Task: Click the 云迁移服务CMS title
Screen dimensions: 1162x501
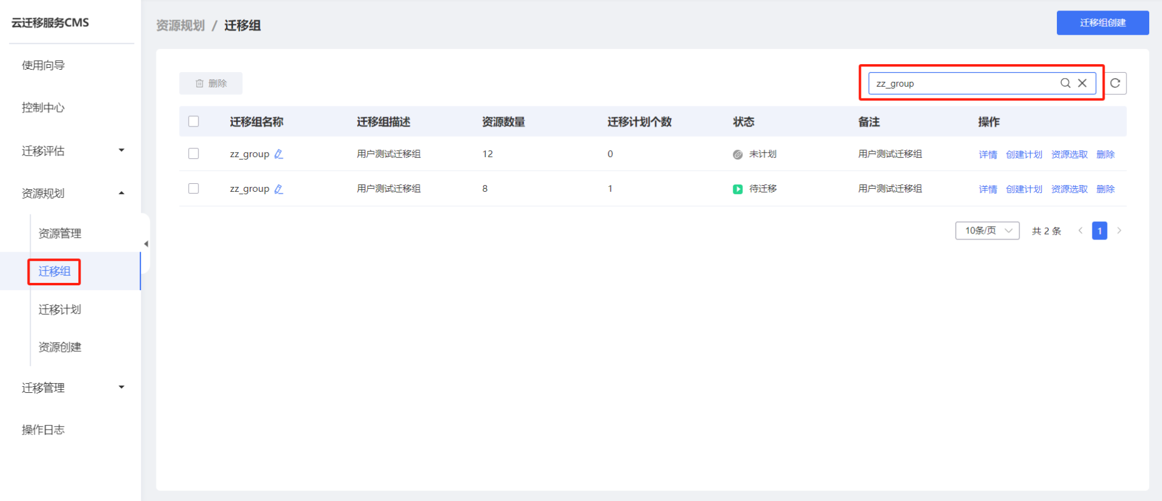Action: click(50, 23)
